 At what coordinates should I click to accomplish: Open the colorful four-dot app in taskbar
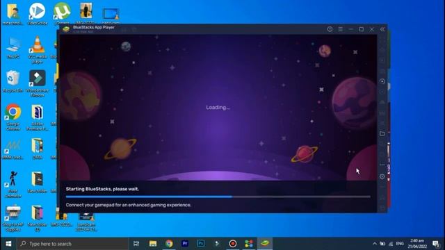249,244
